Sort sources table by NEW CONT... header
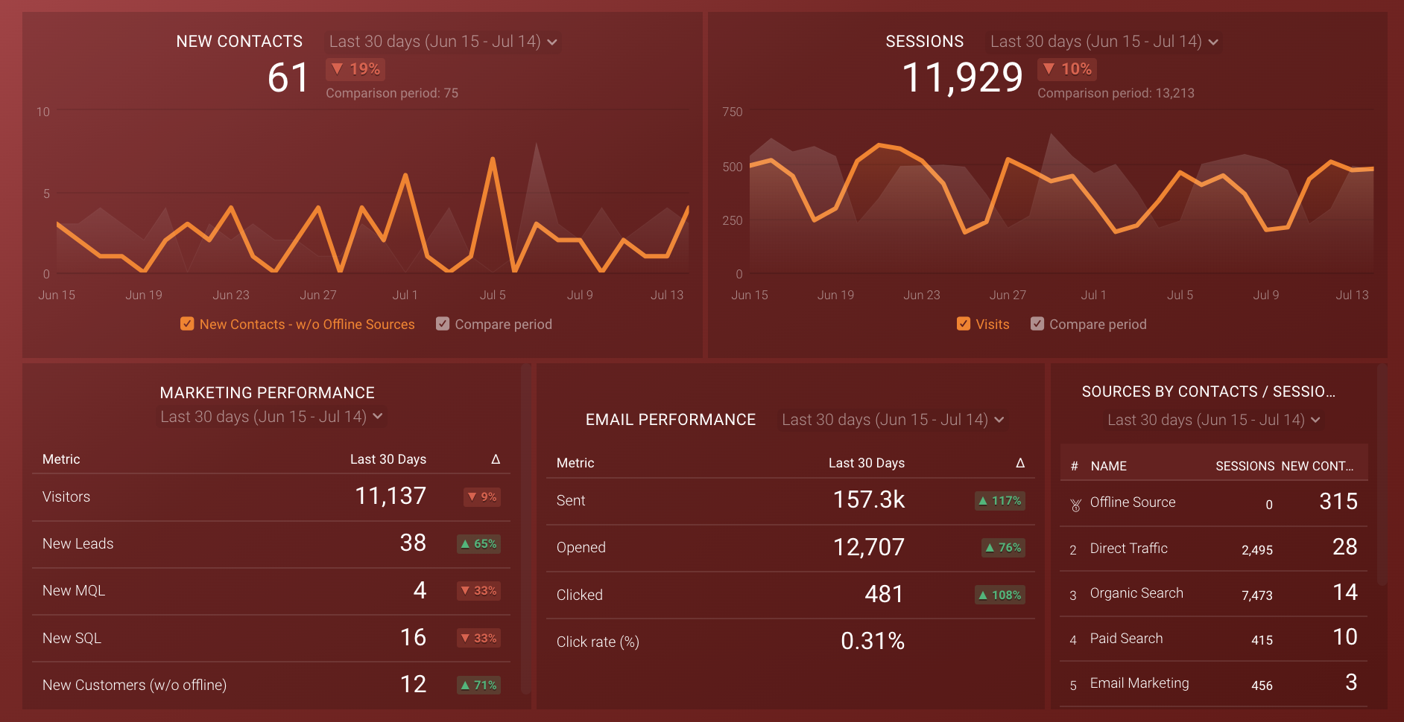Screen dimensions: 1404x722 point(1318,466)
